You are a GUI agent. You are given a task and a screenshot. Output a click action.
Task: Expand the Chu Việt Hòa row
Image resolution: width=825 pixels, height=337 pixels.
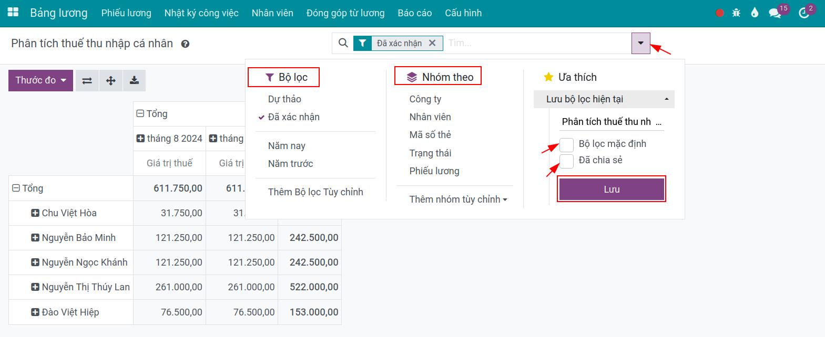pyautogui.click(x=35, y=213)
